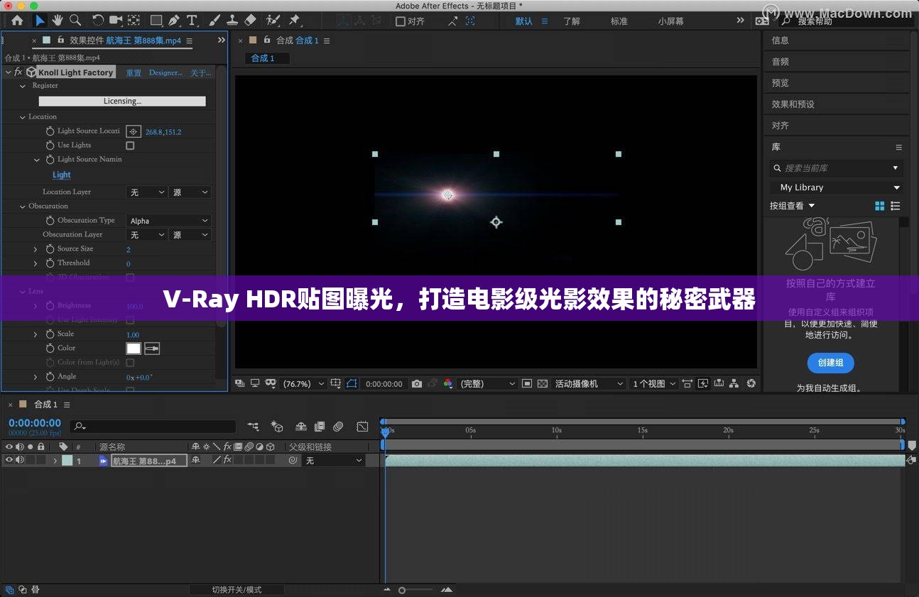919x597 pixels.
Task: Open the 1个视图 view layout dropdown
Action: pos(654,384)
